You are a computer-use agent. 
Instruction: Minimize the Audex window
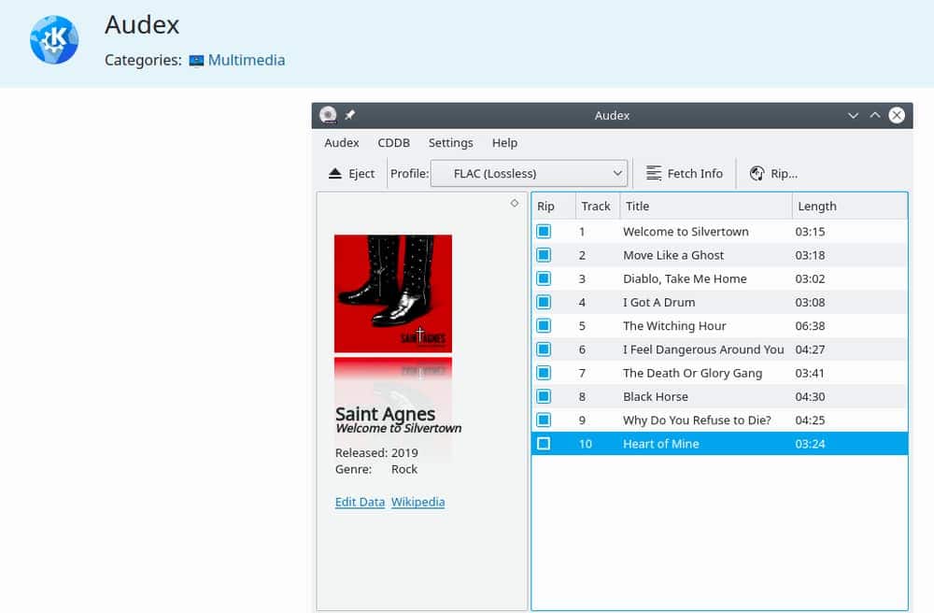[853, 116]
